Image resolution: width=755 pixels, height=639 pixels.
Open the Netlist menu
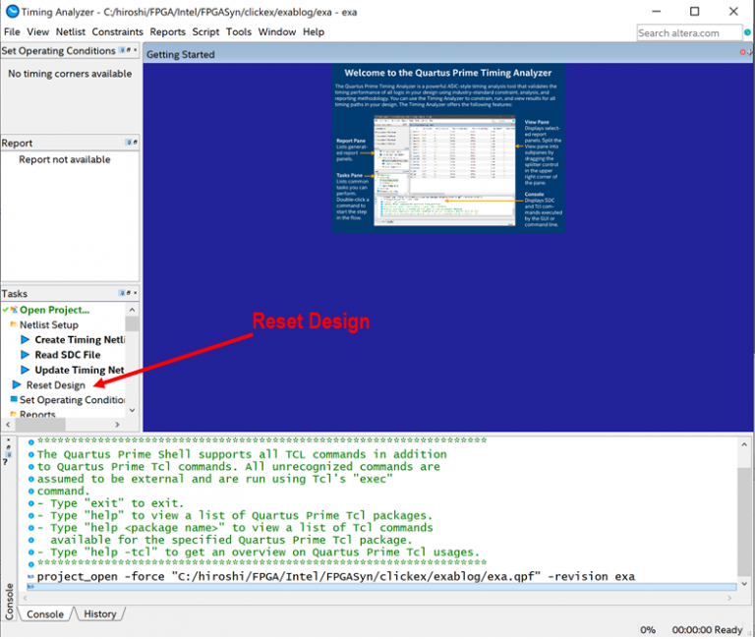click(71, 32)
